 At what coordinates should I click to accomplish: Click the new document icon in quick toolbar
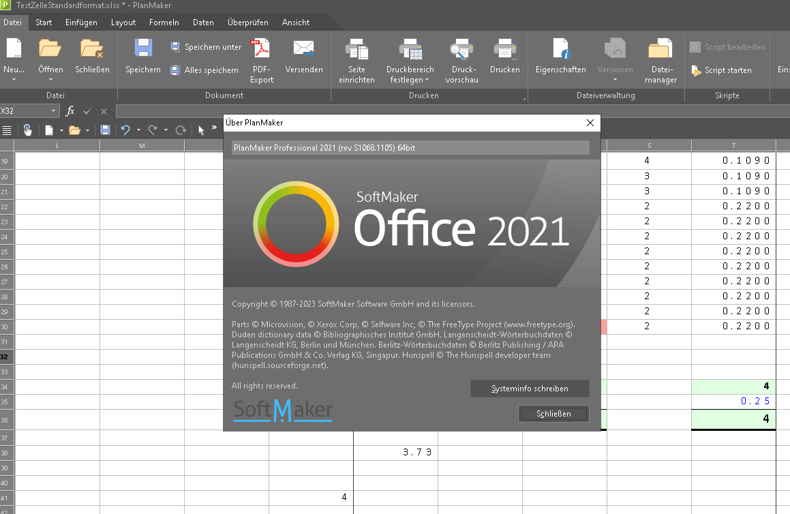(49, 130)
